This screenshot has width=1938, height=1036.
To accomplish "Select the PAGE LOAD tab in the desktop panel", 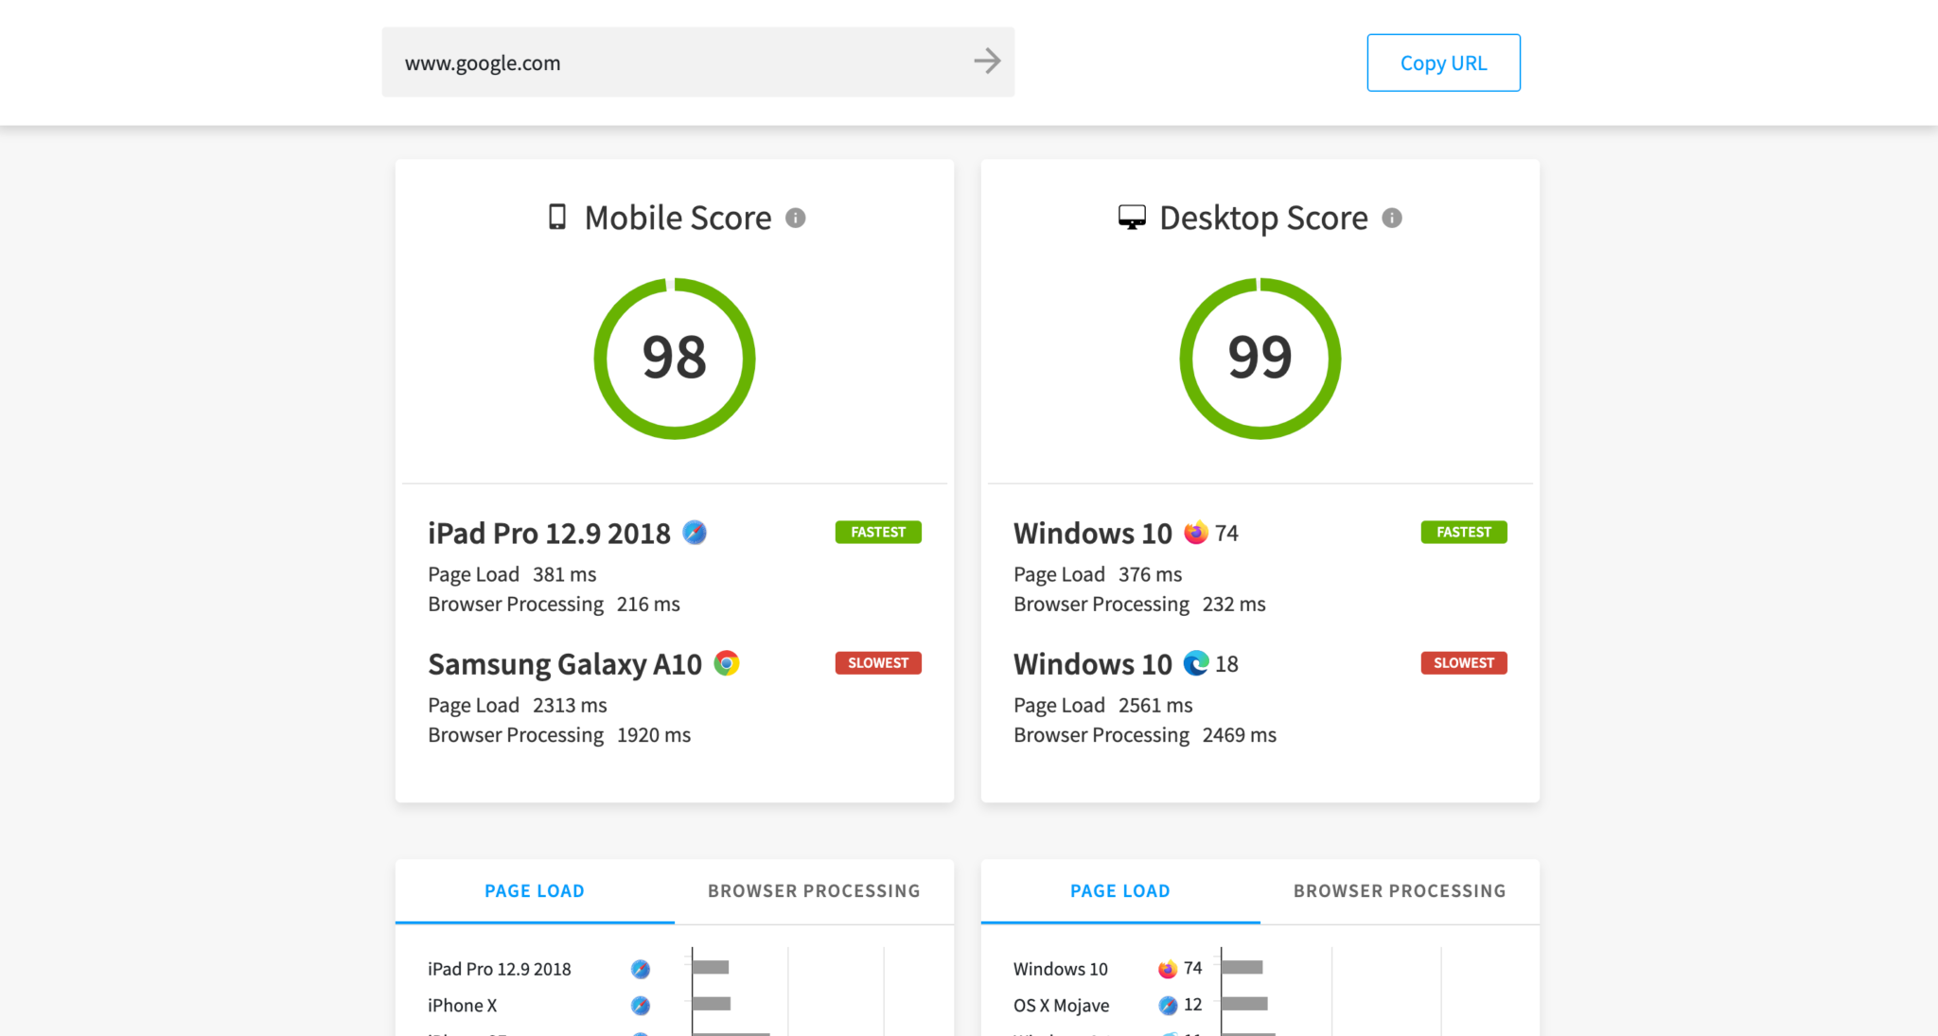I will pyautogui.click(x=1119, y=890).
